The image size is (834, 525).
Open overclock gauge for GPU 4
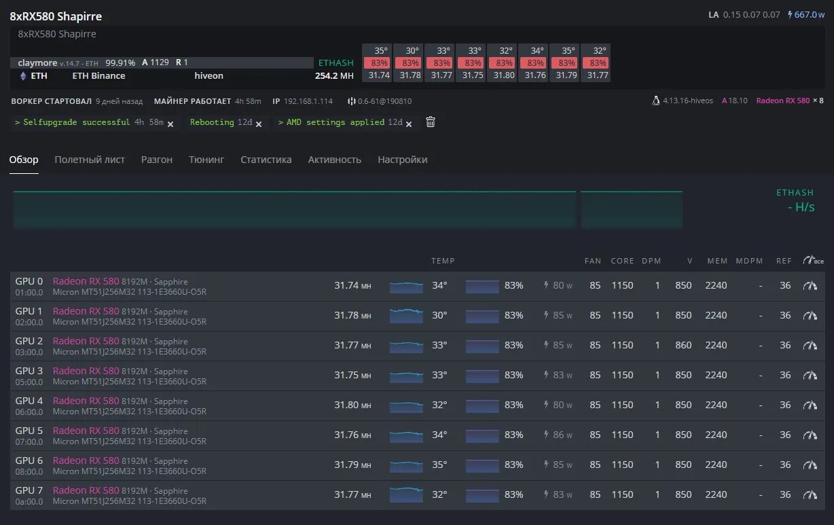[x=810, y=405]
